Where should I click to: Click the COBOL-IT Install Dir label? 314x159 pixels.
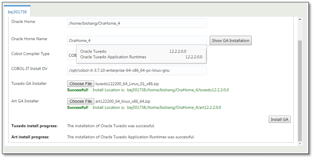pos(29,68)
